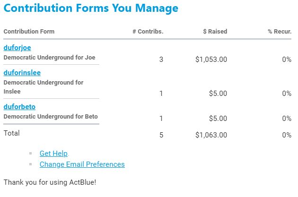Open the duforinslee contribution form link

[22, 73]
